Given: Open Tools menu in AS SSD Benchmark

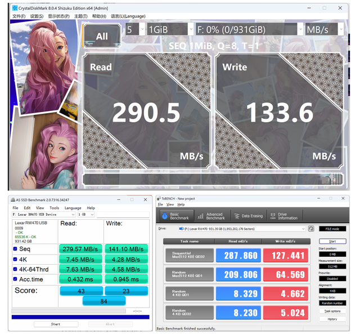Looking at the screenshot, I should coord(54,208).
